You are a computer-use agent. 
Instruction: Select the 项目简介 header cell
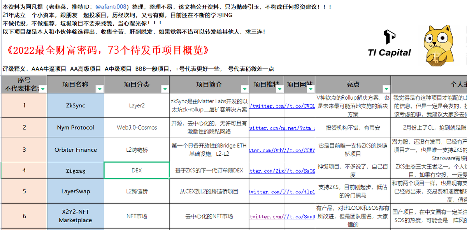click(209, 84)
